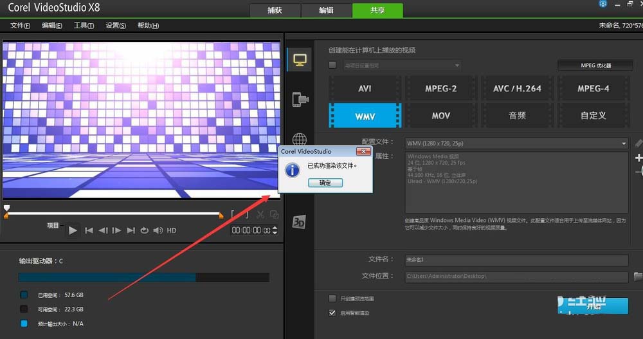Click the enlarge preview window icon

(275, 214)
